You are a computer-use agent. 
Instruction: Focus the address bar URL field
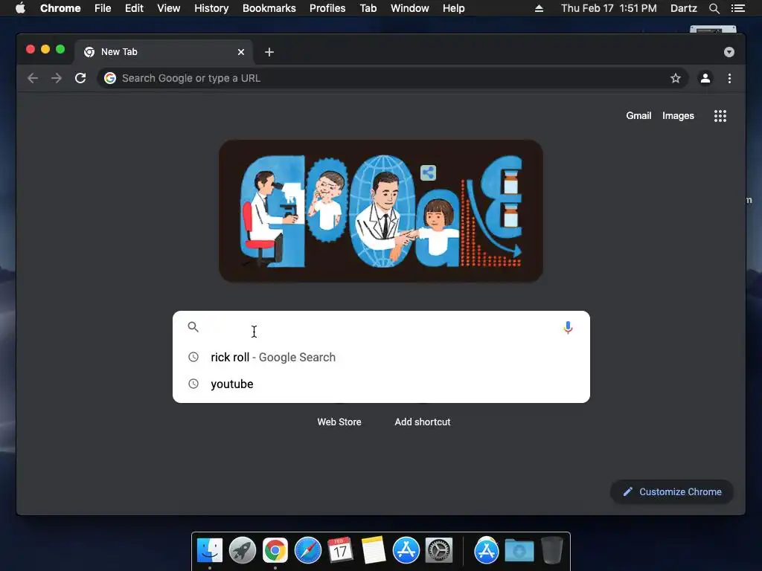[393, 78]
